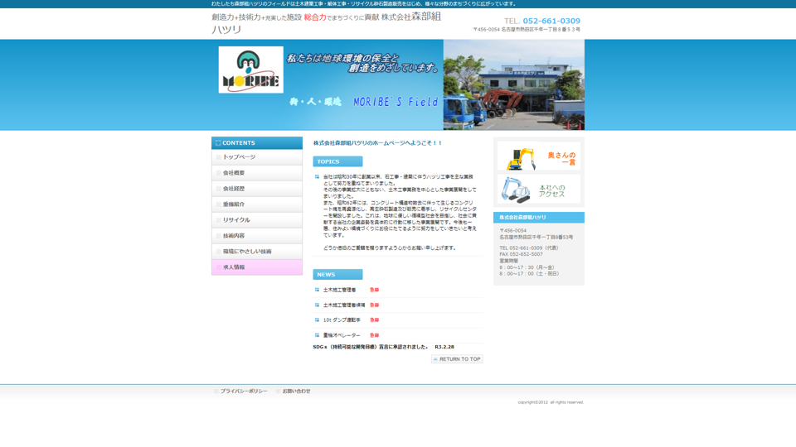Screen dimensions: 796x447
Task: Click the bullet icon beside 重機オペレーター
Action: [317, 335]
